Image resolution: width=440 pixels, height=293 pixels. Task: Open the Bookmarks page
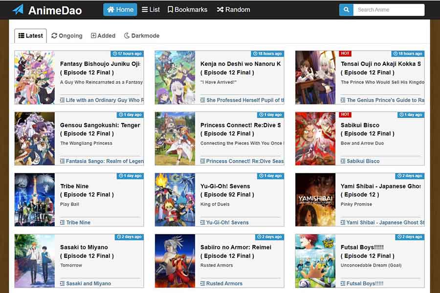click(187, 10)
